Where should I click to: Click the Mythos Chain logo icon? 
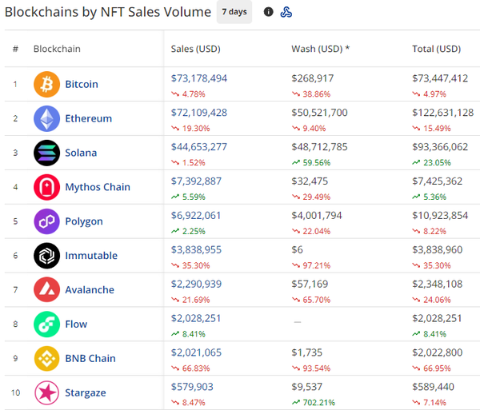[46, 187]
